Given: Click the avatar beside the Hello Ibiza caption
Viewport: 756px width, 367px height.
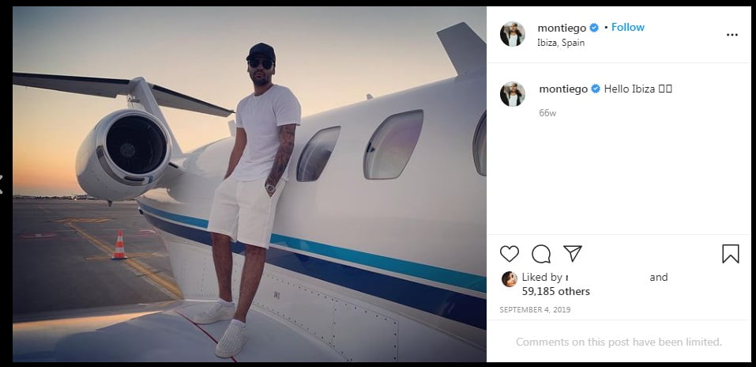Looking at the screenshot, I should pos(513,93).
